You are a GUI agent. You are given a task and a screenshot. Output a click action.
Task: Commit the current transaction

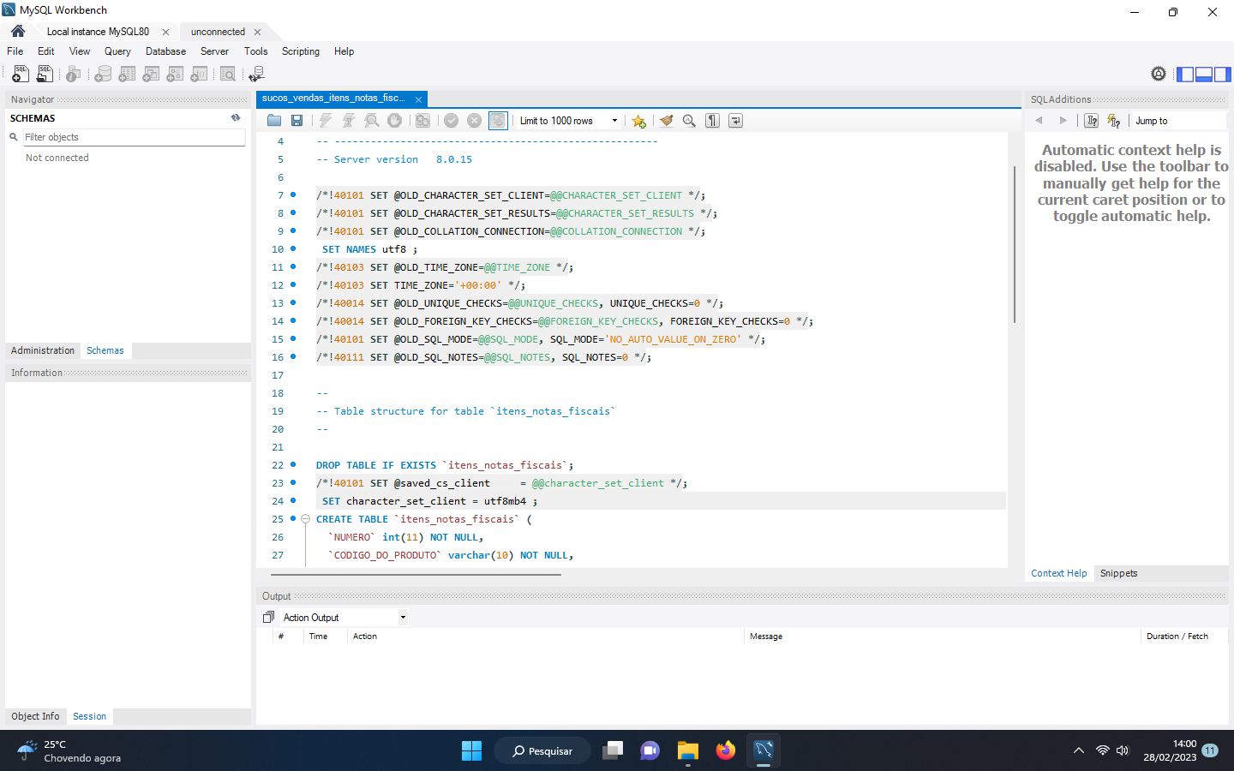451,121
